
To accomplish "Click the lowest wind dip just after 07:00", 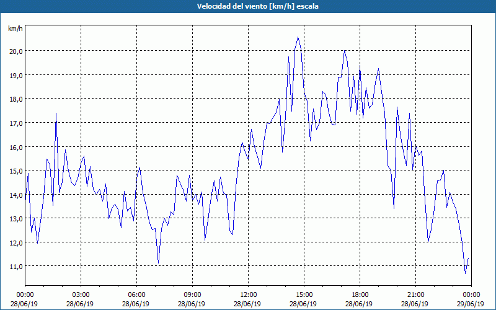I will point(159,262).
